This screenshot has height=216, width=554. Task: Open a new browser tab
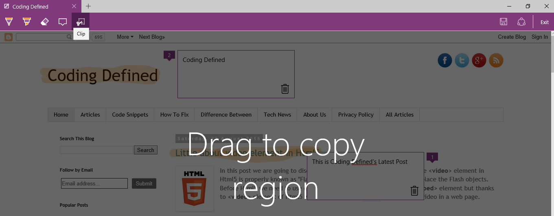[x=88, y=6]
